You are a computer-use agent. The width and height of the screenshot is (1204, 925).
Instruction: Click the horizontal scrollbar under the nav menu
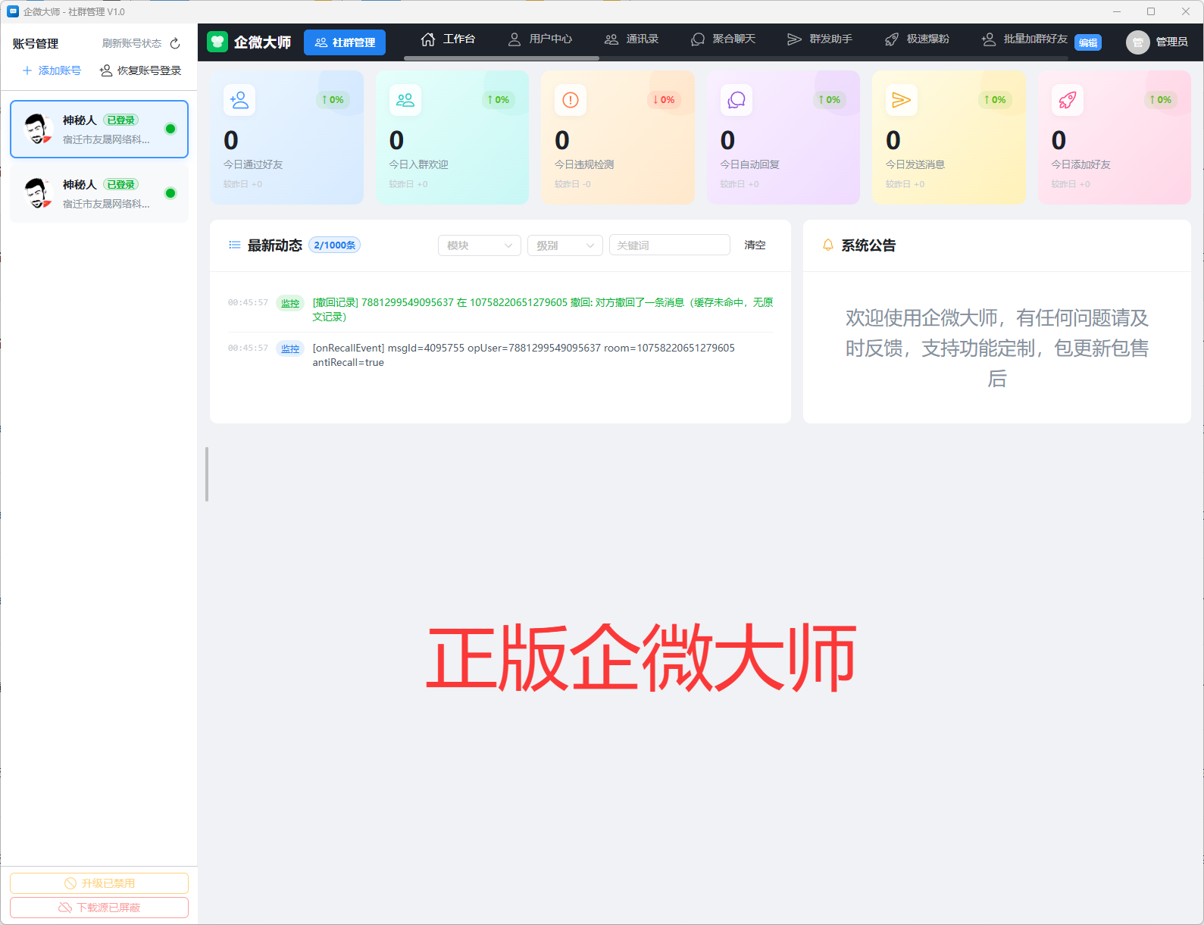[502, 58]
